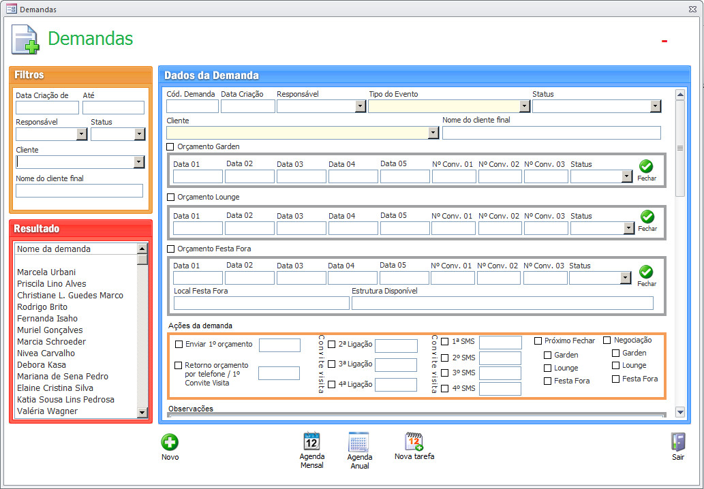Click the Estrutura Disponível field
The width and height of the screenshot is (704, 489).
pos(502,303)
